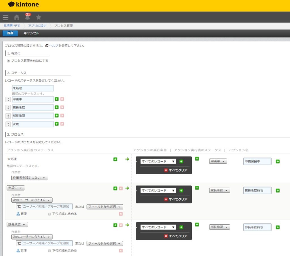This screenshot has height=256, width=290.
Task: Click red x to remove 管理 assignee under 課長承認
Action: [121, 250]
